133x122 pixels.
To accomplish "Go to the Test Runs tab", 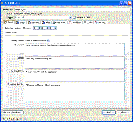I will tap(59, 23).
